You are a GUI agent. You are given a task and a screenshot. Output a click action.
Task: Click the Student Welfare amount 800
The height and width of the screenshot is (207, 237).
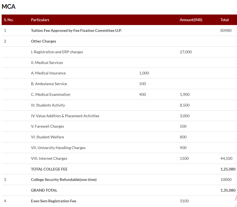183,137
